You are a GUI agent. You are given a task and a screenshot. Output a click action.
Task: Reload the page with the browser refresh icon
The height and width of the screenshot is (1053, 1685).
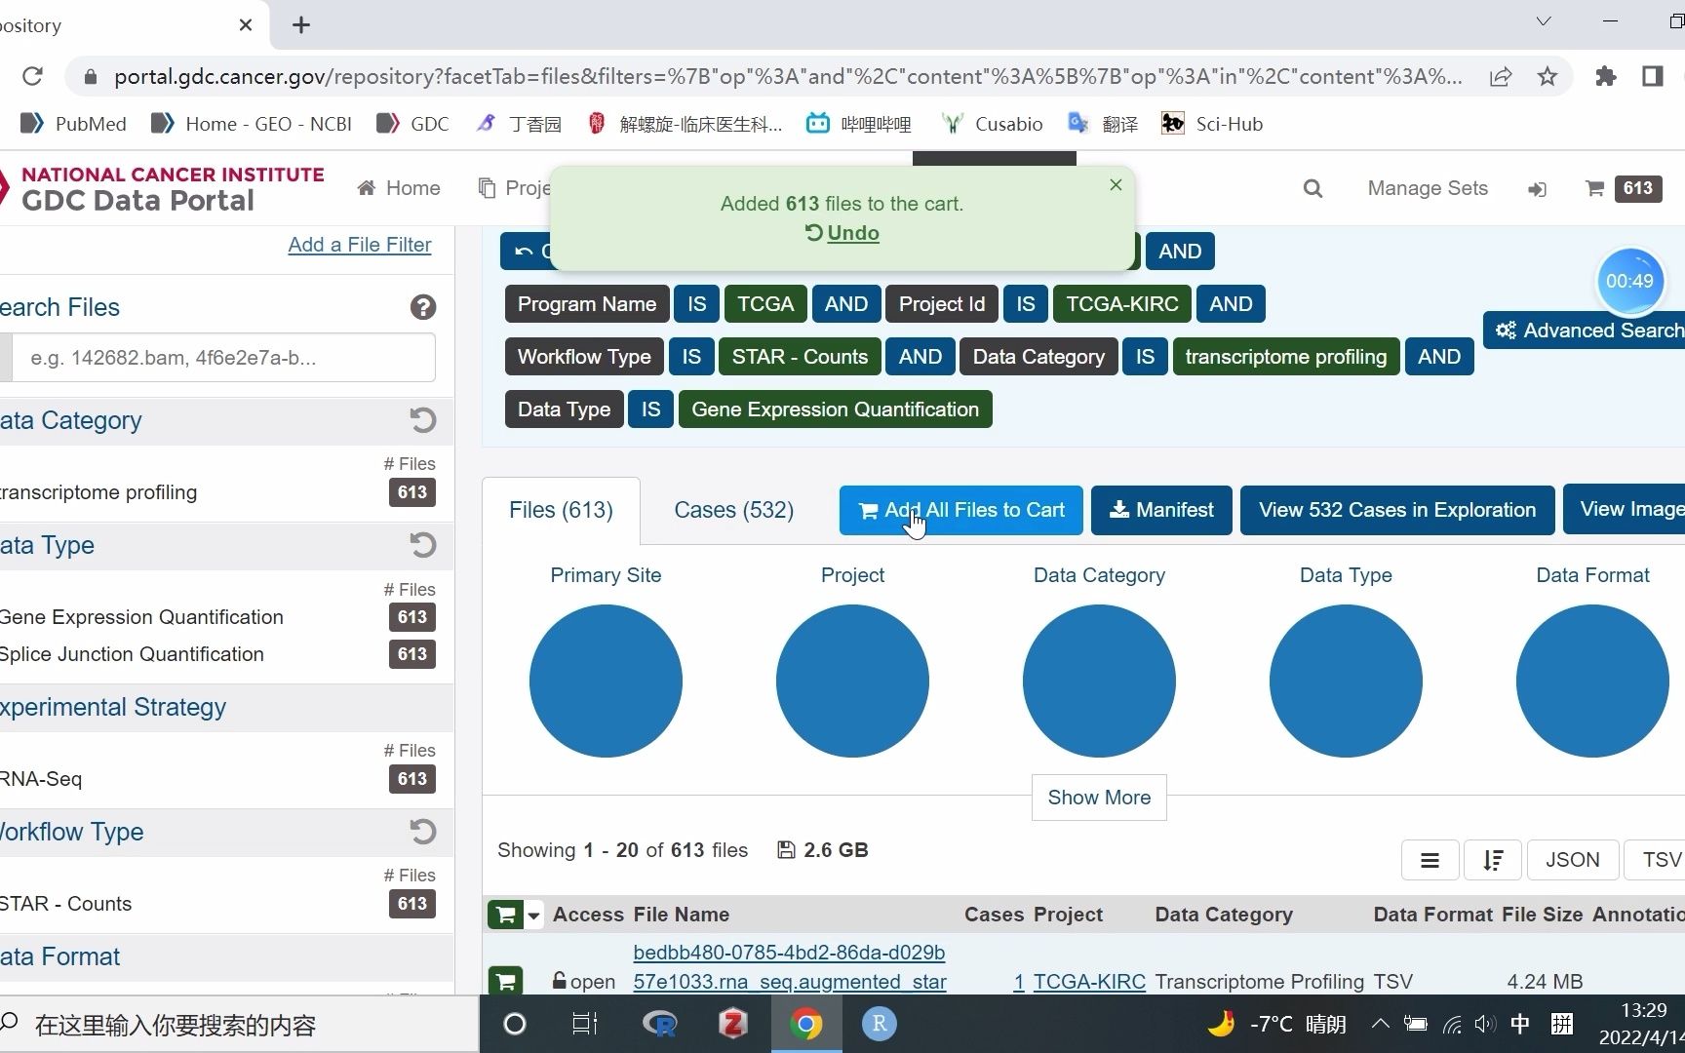32,76
